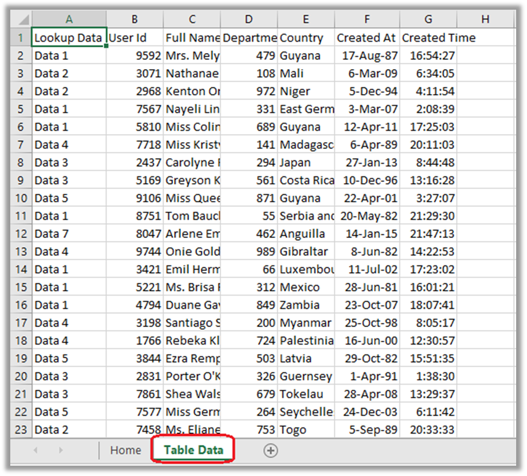Click the Department header cell
This screenshot has height=476, width=527.
(x=249, y=38)
